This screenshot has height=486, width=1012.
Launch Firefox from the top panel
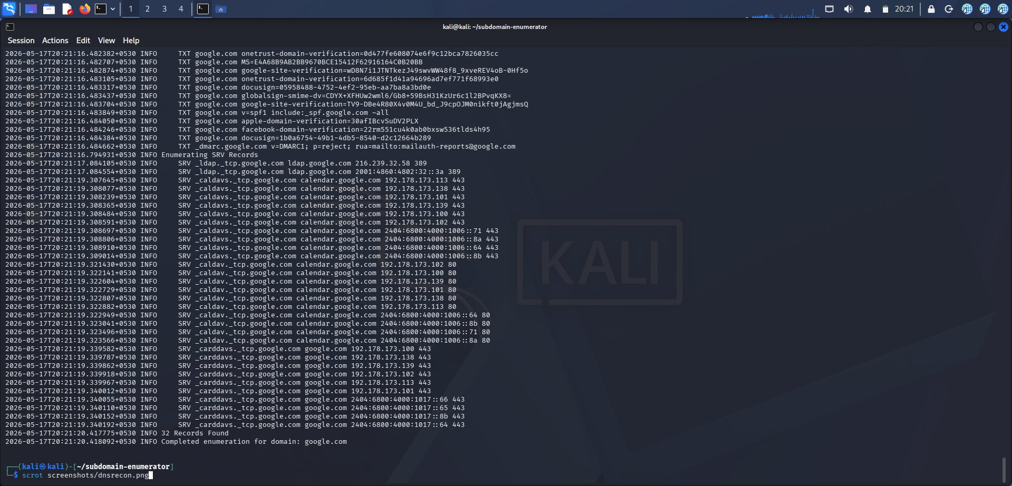pyautogui.click(x=85, y=9)
